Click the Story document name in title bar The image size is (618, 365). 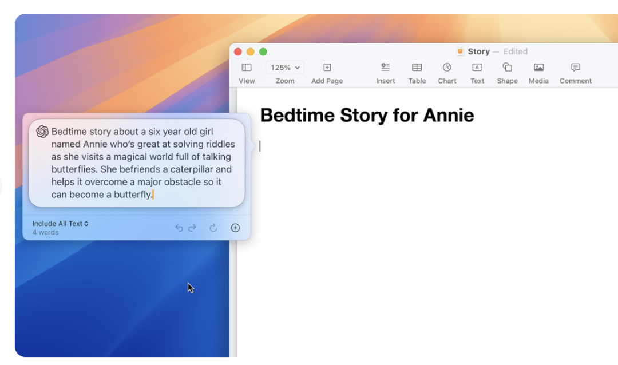[x=478, y=51]
